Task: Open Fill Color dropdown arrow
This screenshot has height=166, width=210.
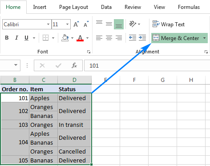Action: point(72,38)
